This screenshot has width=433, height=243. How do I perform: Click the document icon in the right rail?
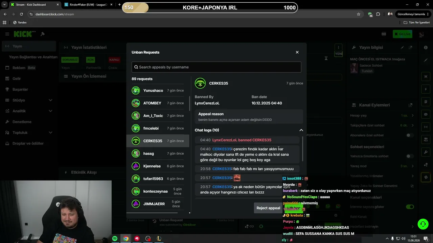426,102
